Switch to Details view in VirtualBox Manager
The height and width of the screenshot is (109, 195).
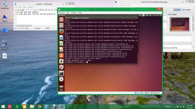[x=177, y=10]
